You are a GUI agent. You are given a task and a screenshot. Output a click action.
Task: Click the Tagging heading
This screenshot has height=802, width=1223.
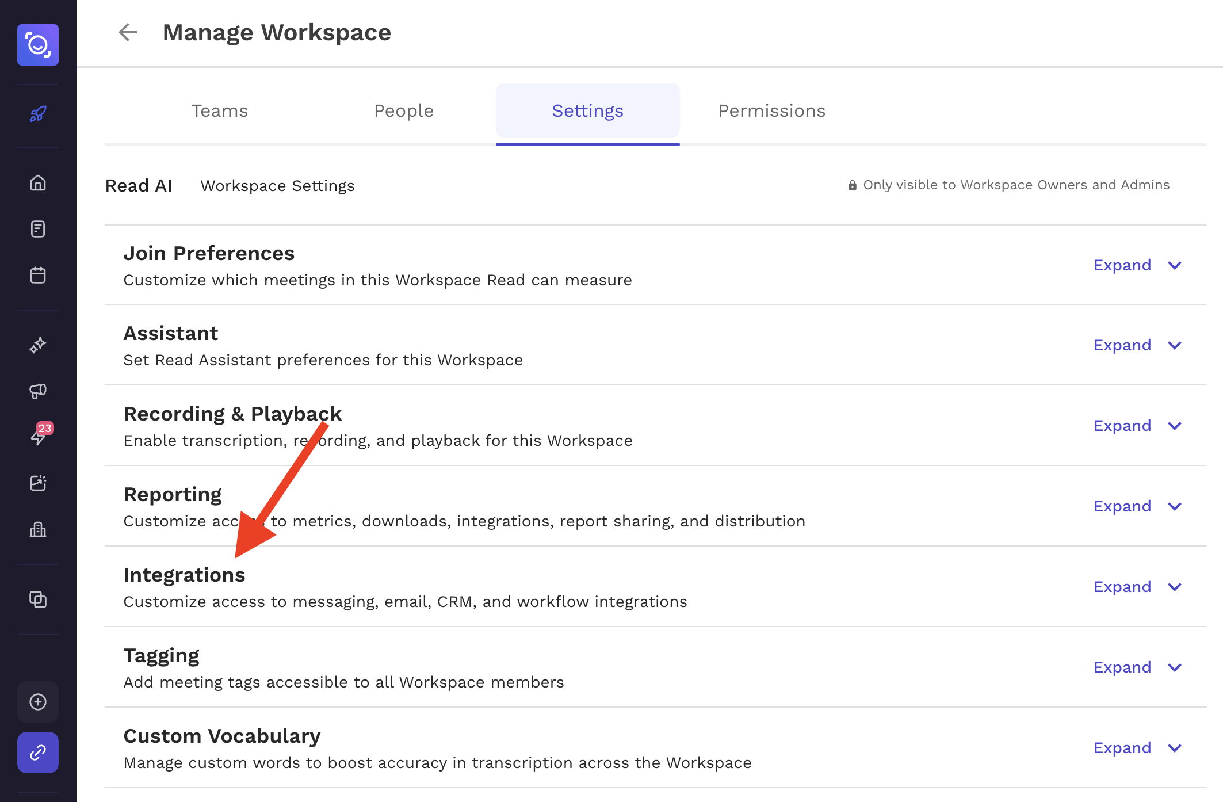(x=161, y=656)
